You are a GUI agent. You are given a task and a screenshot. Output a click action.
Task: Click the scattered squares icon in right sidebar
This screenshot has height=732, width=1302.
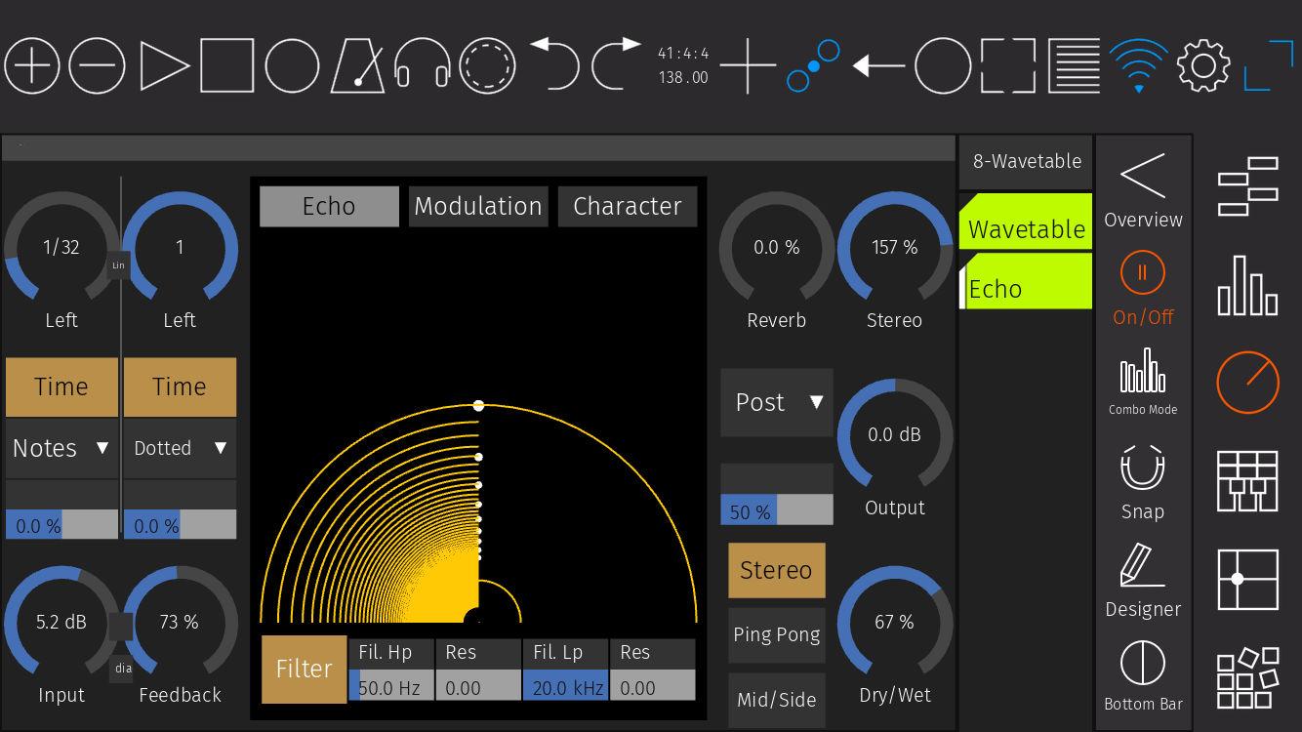tap(1247, 678)
